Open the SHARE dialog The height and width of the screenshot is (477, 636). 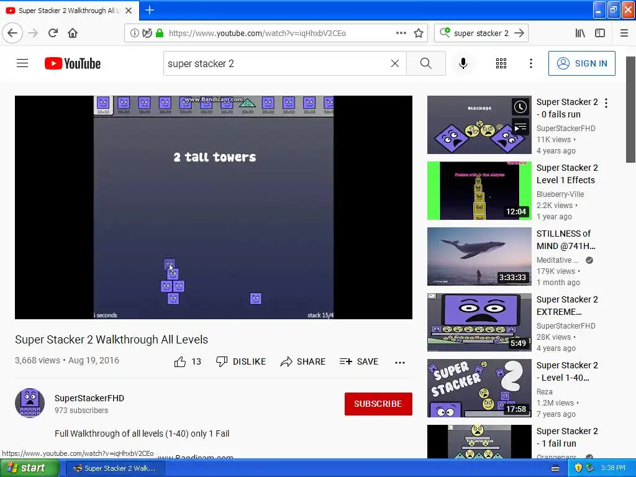[x=302, y=361]
